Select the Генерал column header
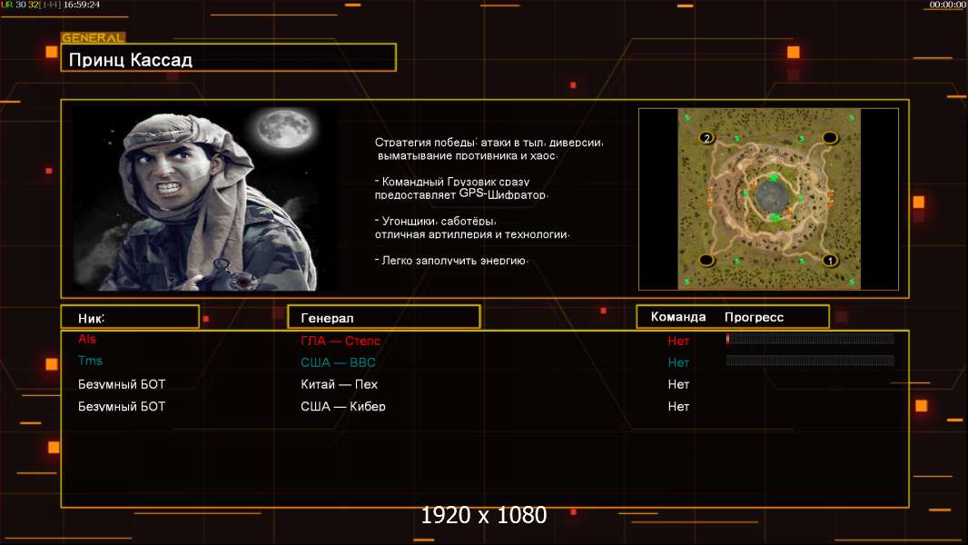 pos(384,317)
